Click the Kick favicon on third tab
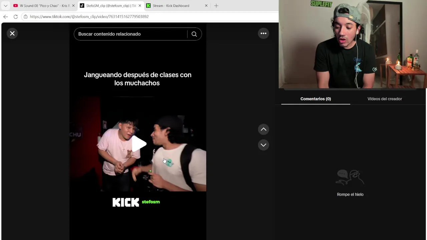The height and width of the screenshot is (240, 427). click(x=148, y=6)
